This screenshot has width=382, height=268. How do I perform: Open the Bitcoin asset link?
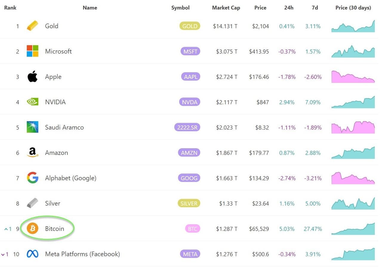coord(55,229)
